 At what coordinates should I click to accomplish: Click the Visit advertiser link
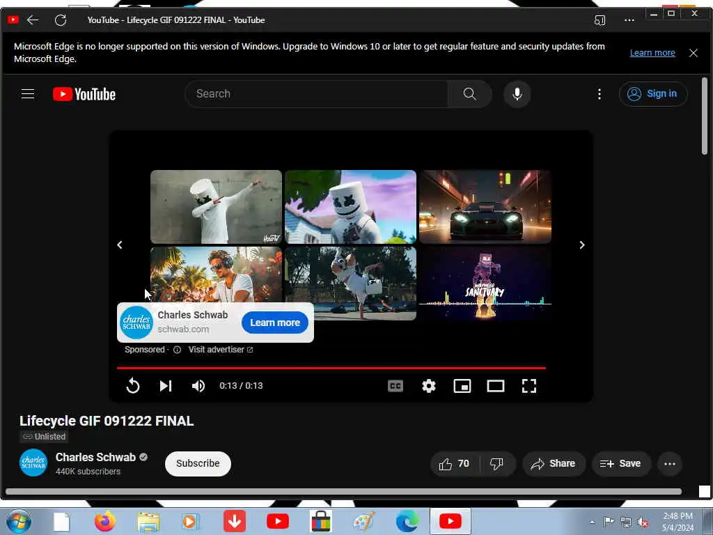pos(221,350)
